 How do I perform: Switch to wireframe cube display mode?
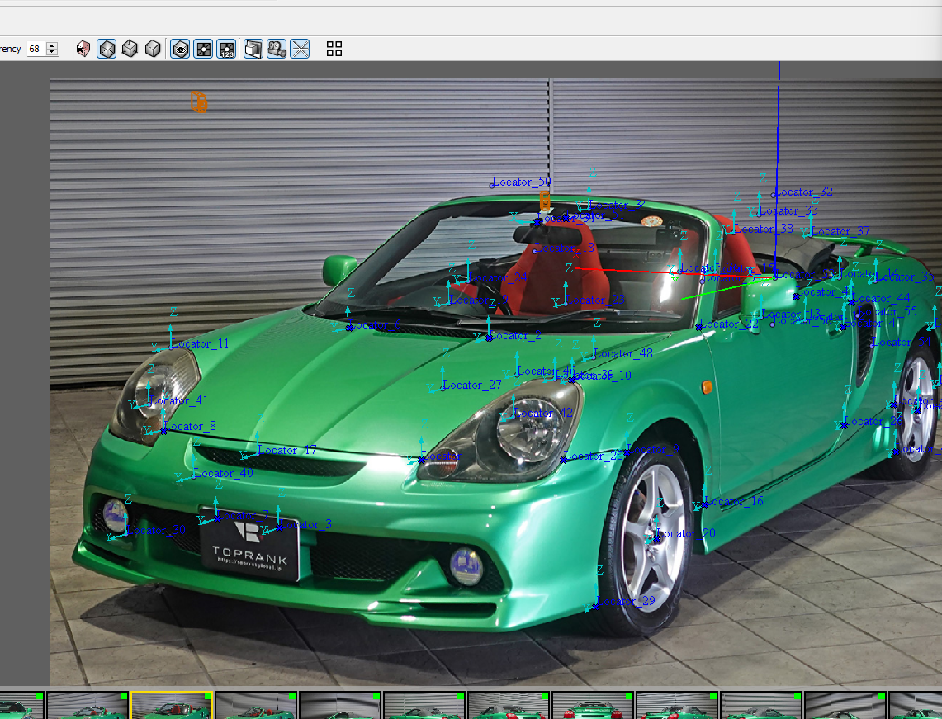[x=107, y=50]
